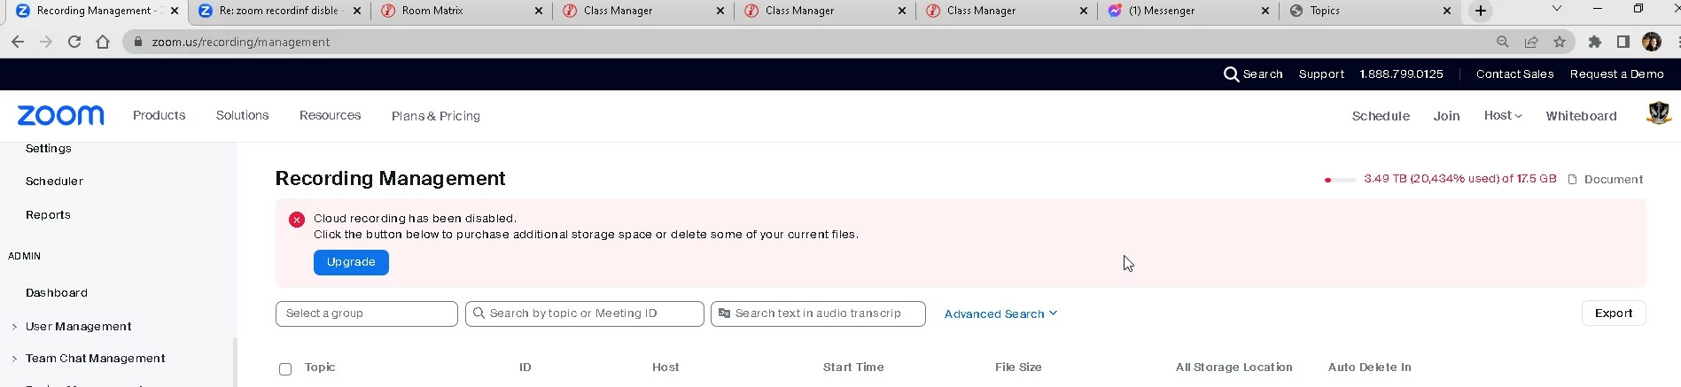Open the Products menu

tap(160, 115)
